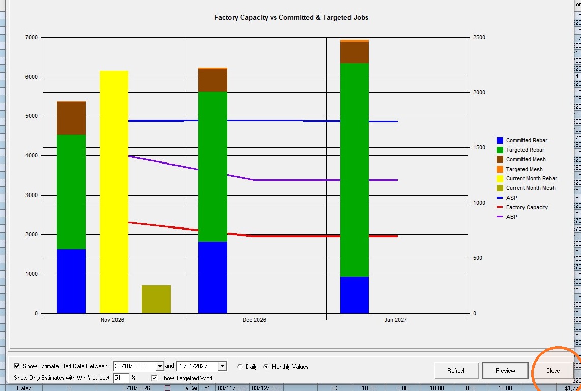The width and height of the screenshot is (581, 391).
Task: Click the Committed Mesh brown legend swatch
Action: pyautogui.click(x=500, y=159)
